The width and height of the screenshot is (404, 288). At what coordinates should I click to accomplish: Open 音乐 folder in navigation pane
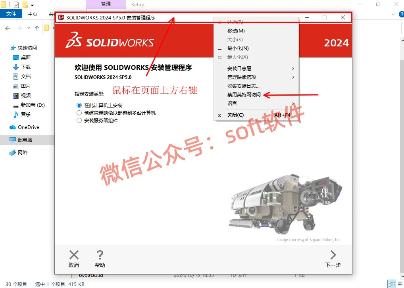25,114
